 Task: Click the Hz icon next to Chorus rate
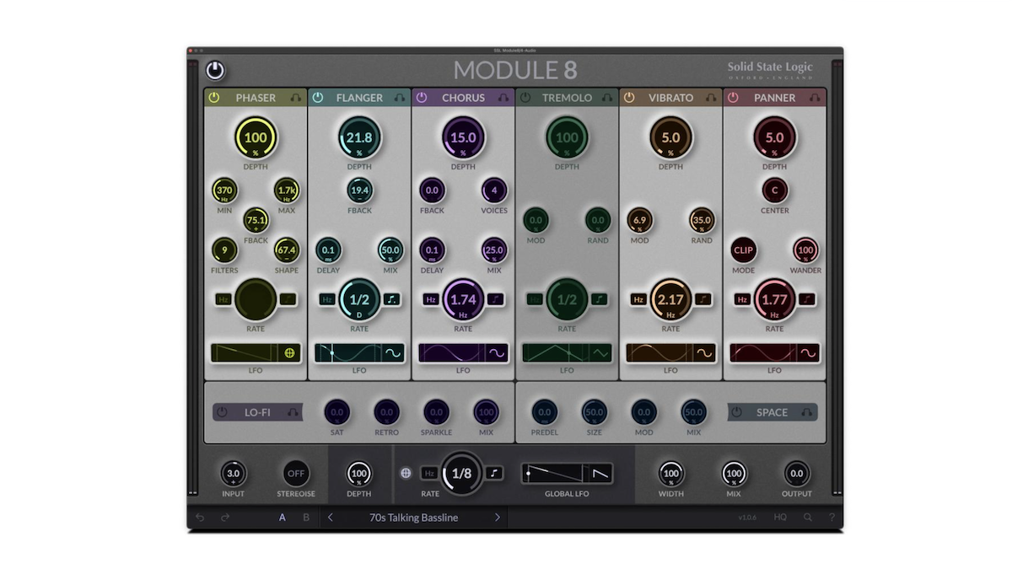point(430,298)
